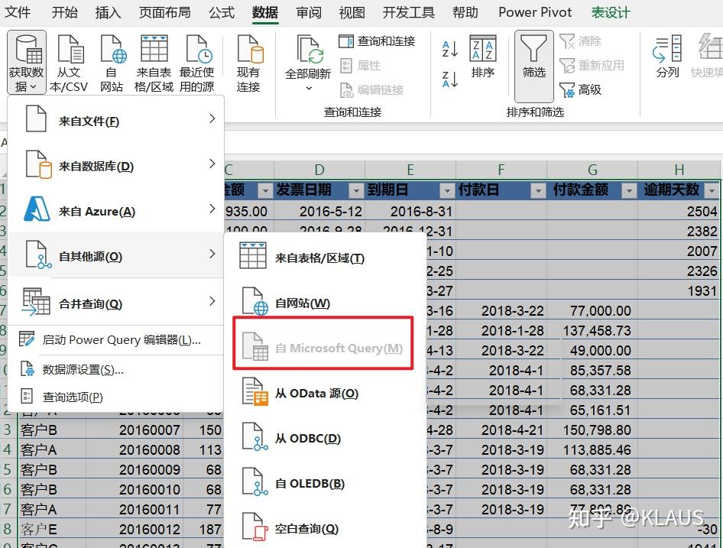Open the filter dropdown on 逾期天数 column
723x548 pixels.
pyautogui.click(x=712, y=190)
